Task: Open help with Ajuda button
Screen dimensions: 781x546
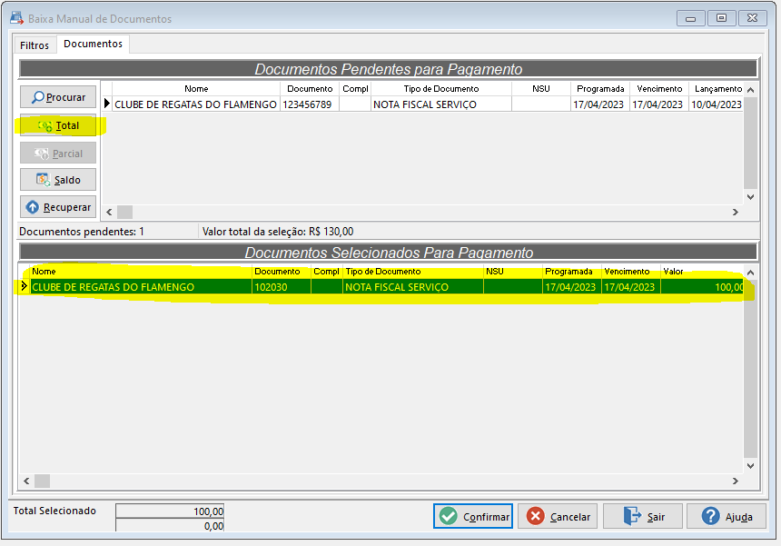Action: [727, 517]
